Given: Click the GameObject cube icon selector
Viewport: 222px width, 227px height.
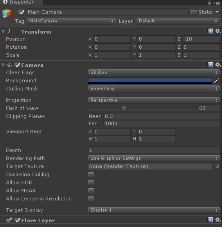Looking at the screenshot, I should click(x=7, y=14).
